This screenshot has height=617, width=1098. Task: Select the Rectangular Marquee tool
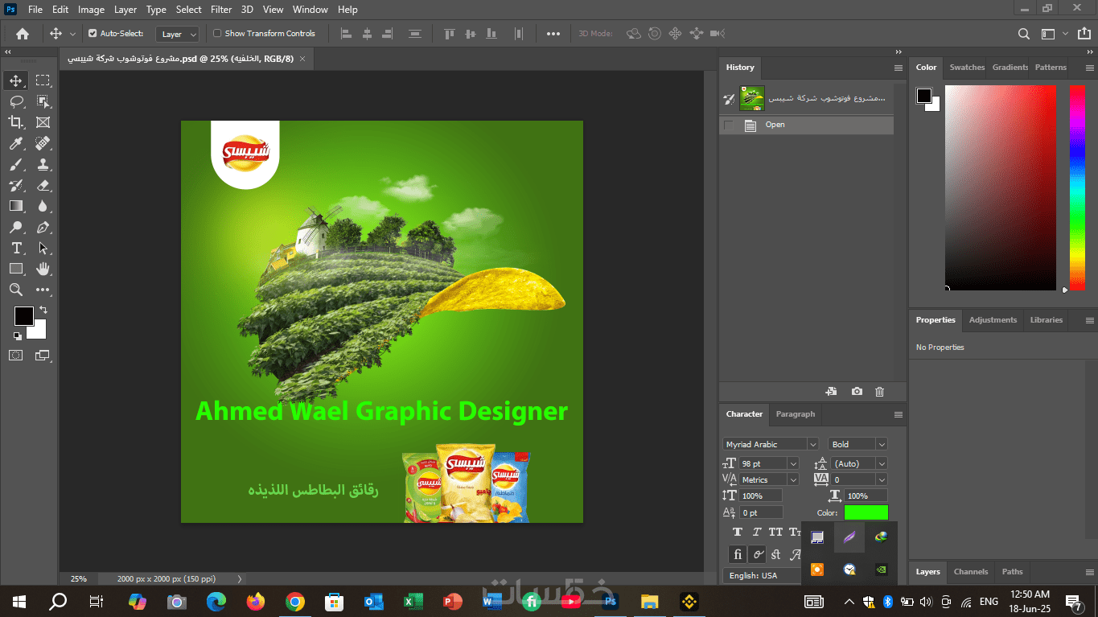click(x=43, y=80)
